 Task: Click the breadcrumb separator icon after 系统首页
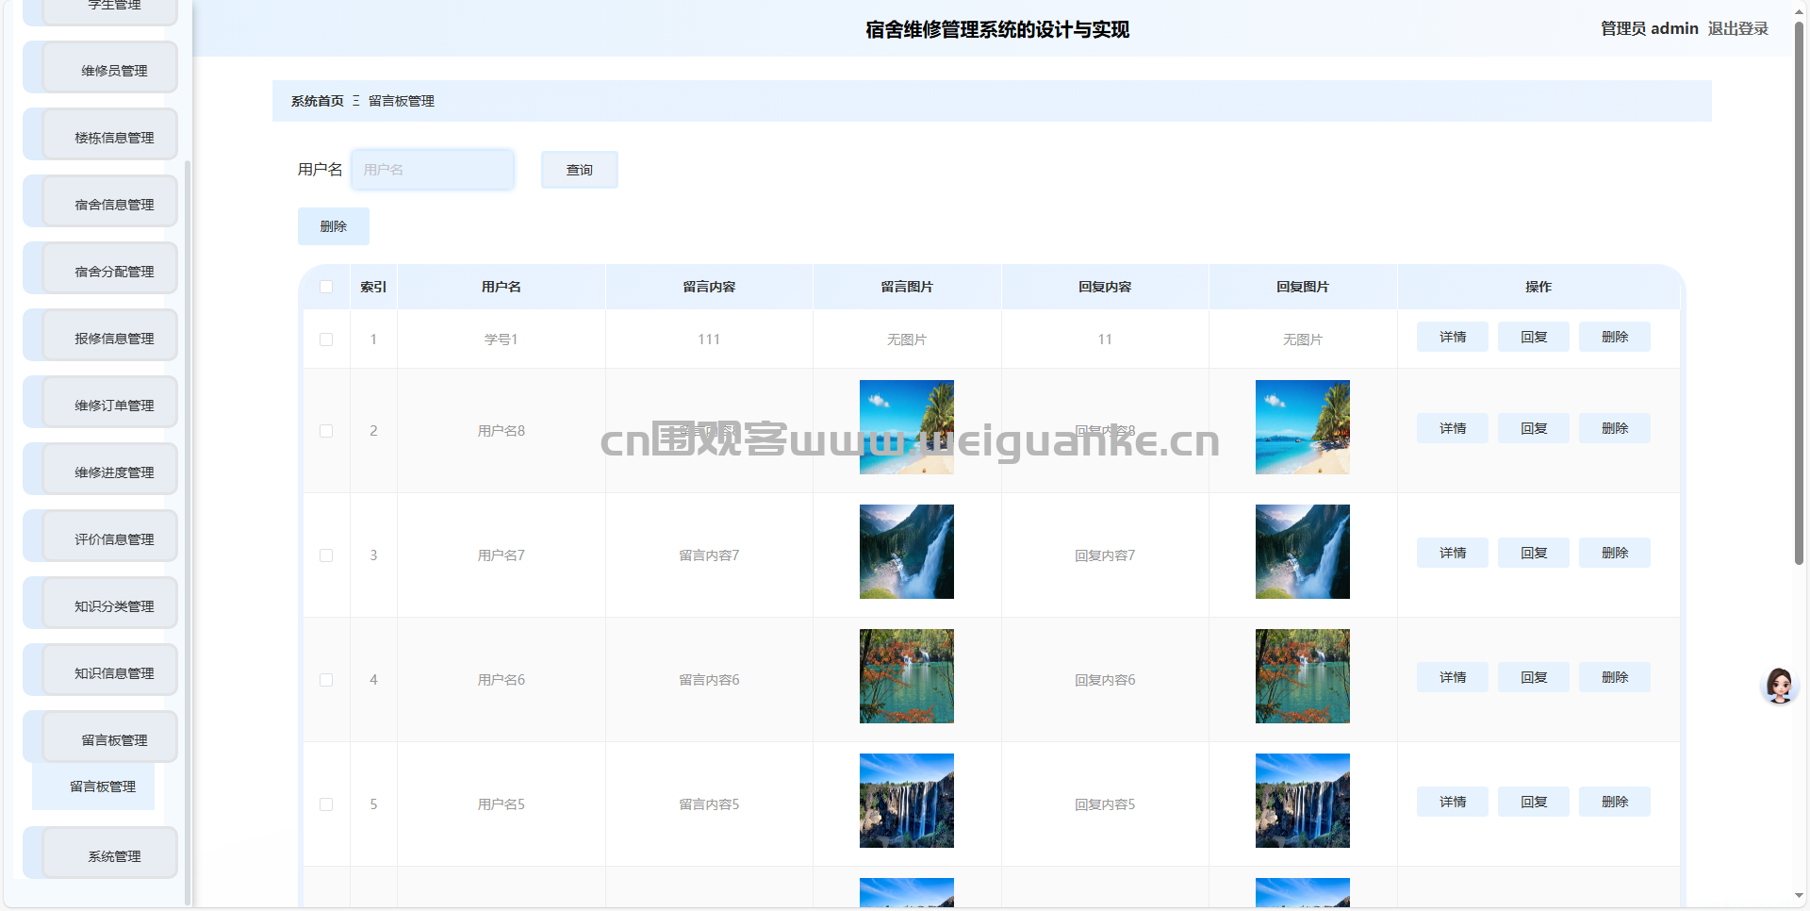point(355,101)
